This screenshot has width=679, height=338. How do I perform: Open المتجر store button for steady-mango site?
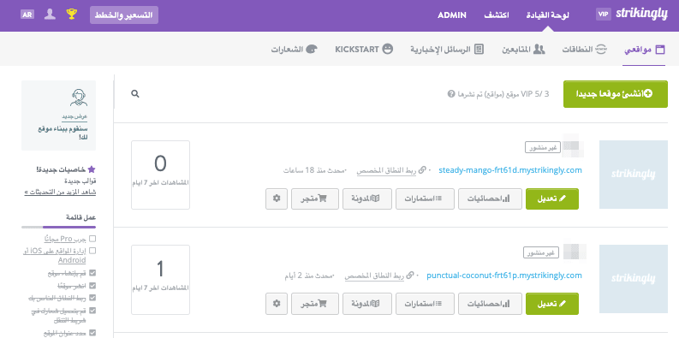tap(315, 199)
